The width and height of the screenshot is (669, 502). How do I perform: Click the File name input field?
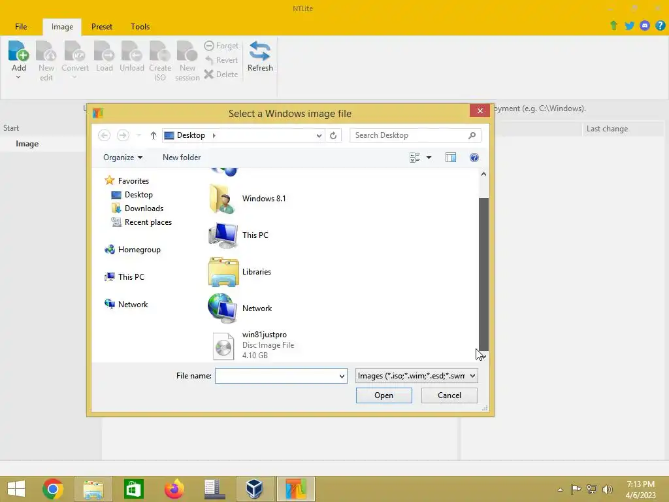click(277, 376)
